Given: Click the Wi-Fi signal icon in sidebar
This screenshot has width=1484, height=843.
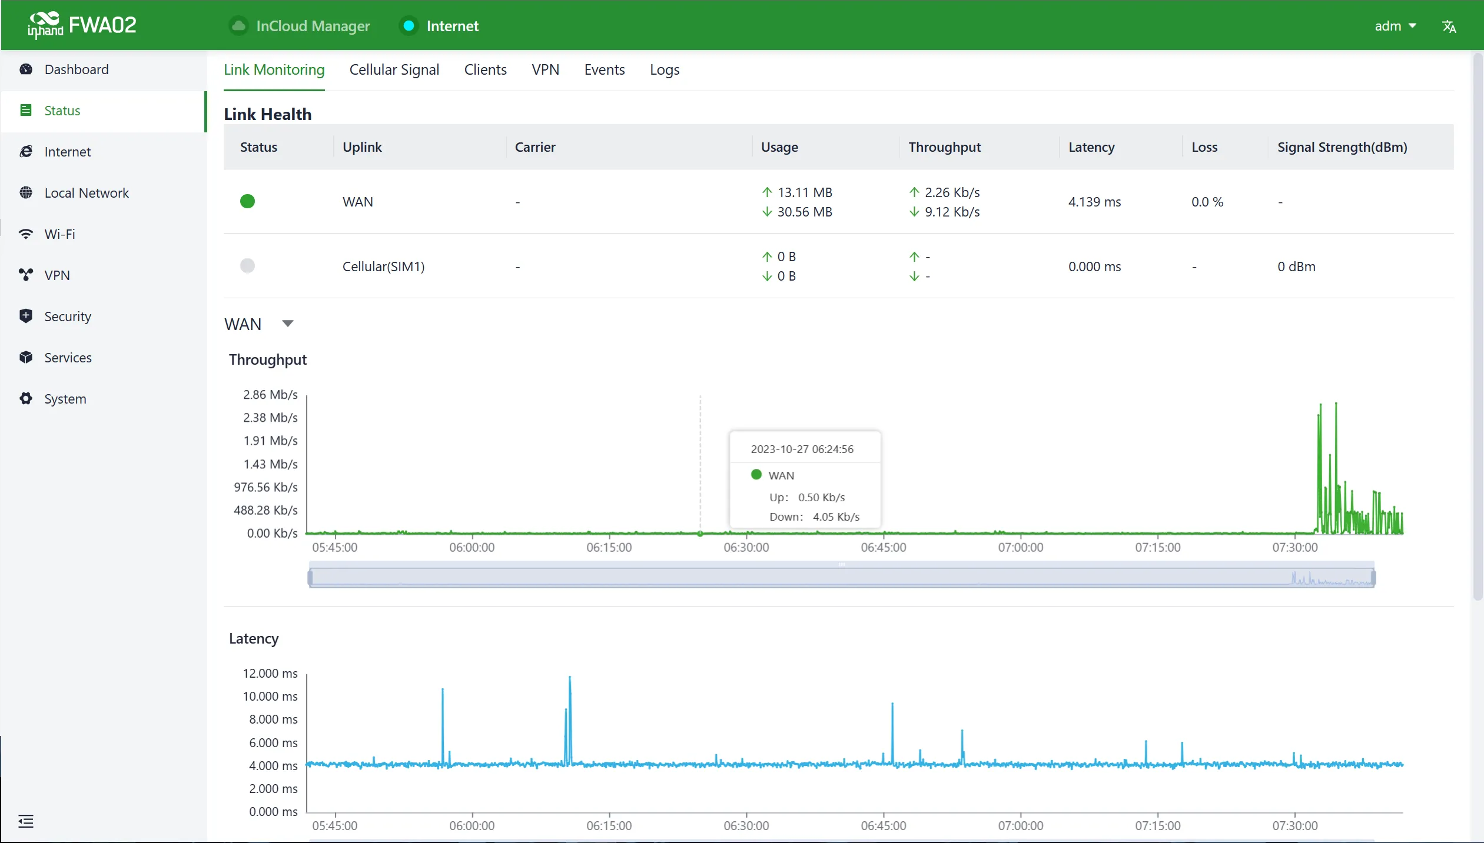Looking at the screenshot, I should coord(26,234).
